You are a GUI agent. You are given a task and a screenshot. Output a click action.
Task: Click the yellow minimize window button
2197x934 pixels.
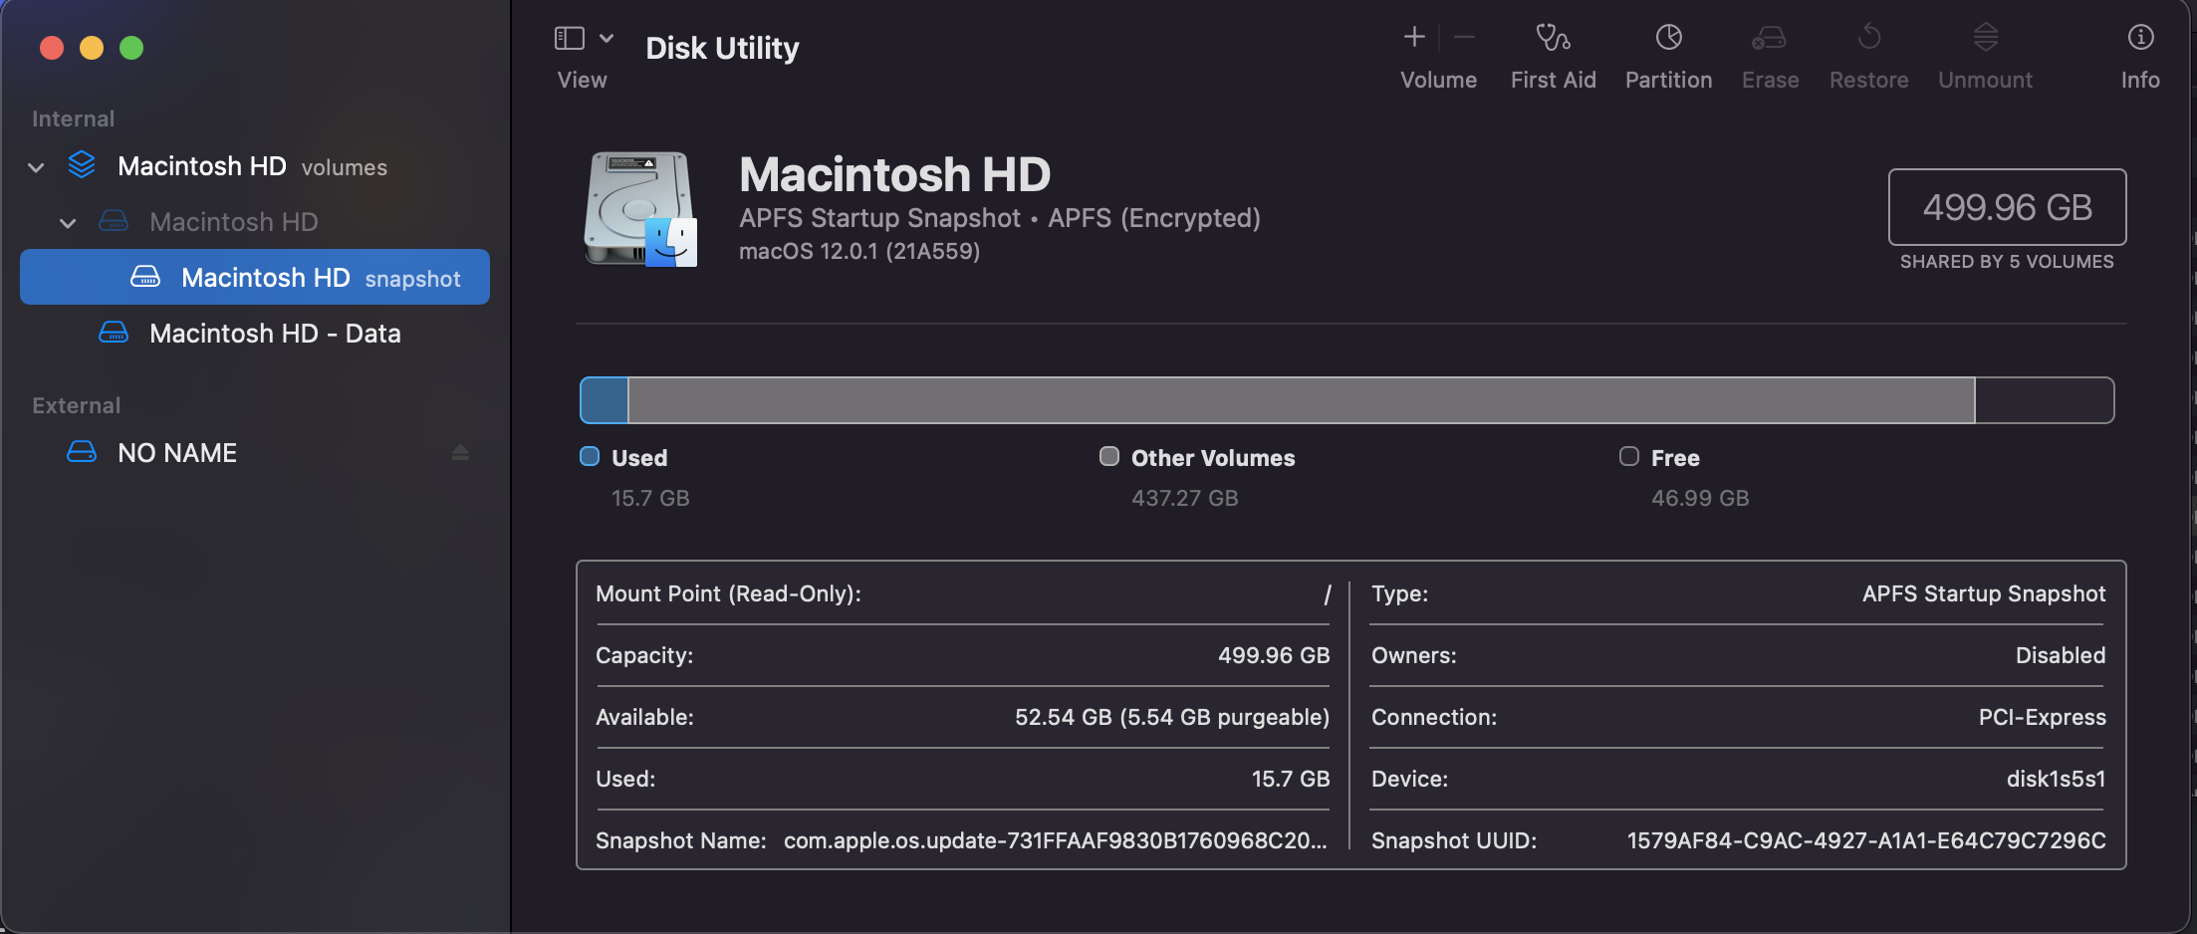(92, 48)
